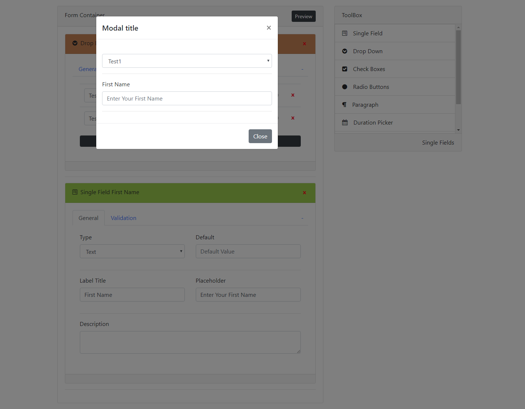Click the Form Container heading

tap(85, 15)
